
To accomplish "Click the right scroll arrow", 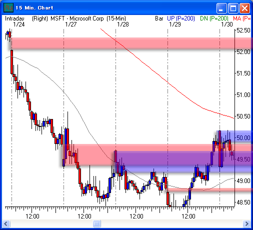I will (247, 223).
